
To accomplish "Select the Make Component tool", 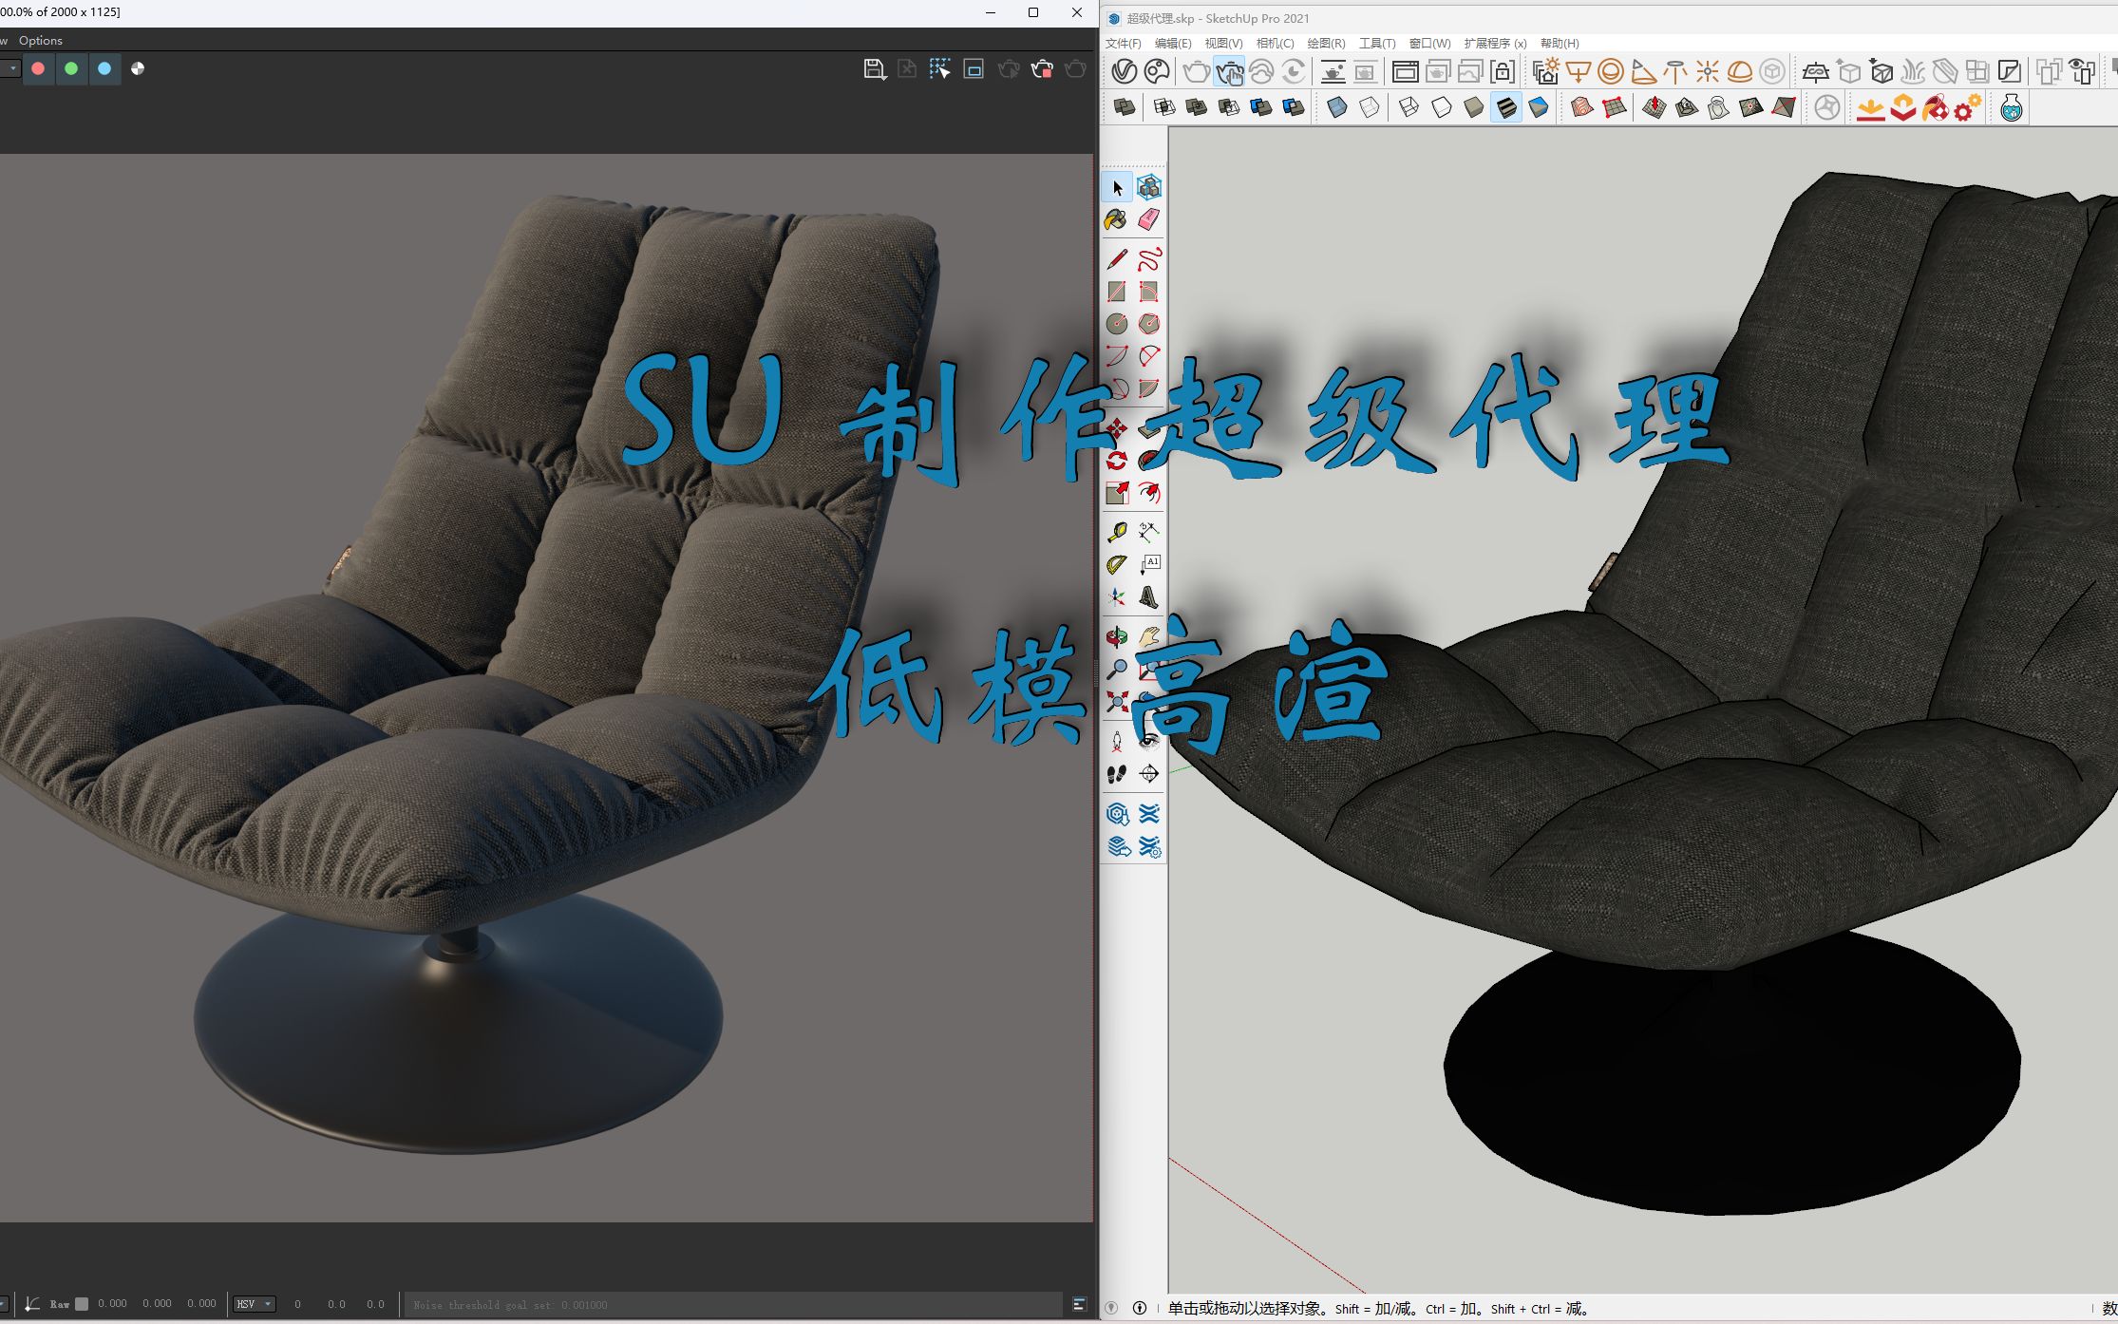I will pos(1149,187).
